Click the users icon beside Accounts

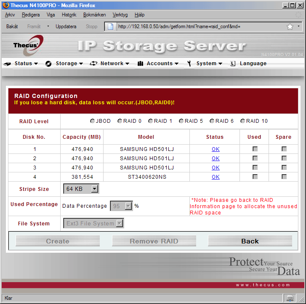(x=140, y=64)
